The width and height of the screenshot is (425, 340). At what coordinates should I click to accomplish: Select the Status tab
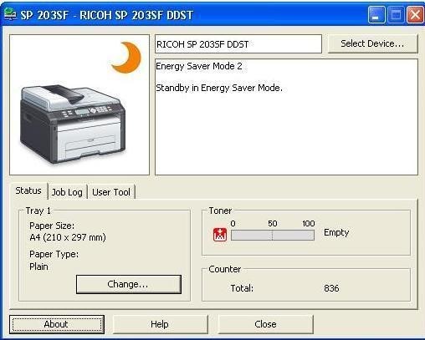coord(28,190)
